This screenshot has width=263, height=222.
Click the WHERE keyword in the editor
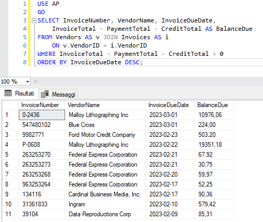(46, 54)
